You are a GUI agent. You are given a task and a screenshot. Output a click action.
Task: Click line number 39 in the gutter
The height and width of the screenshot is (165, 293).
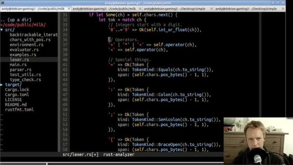click(x=65, y=55)
